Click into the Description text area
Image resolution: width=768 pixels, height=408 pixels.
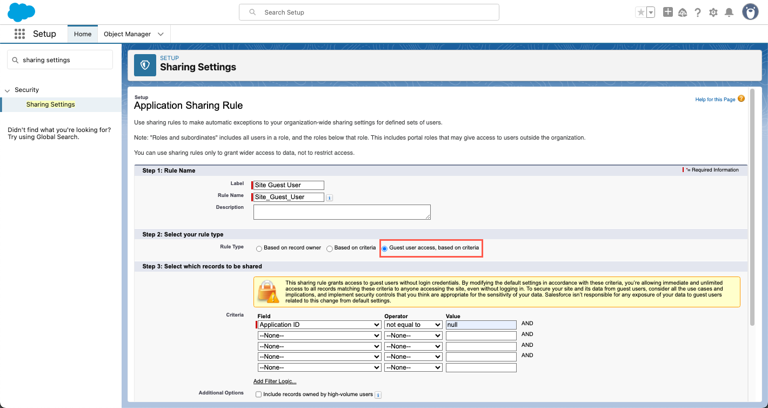(342, 212)
